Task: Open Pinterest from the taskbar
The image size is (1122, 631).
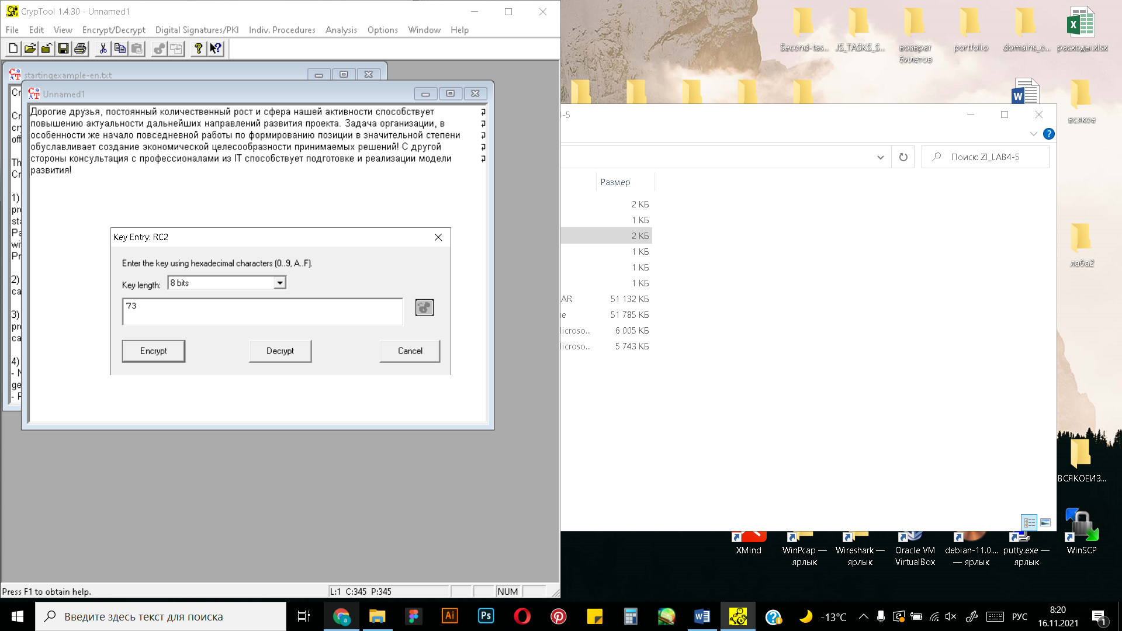Action: click(559, 616)
